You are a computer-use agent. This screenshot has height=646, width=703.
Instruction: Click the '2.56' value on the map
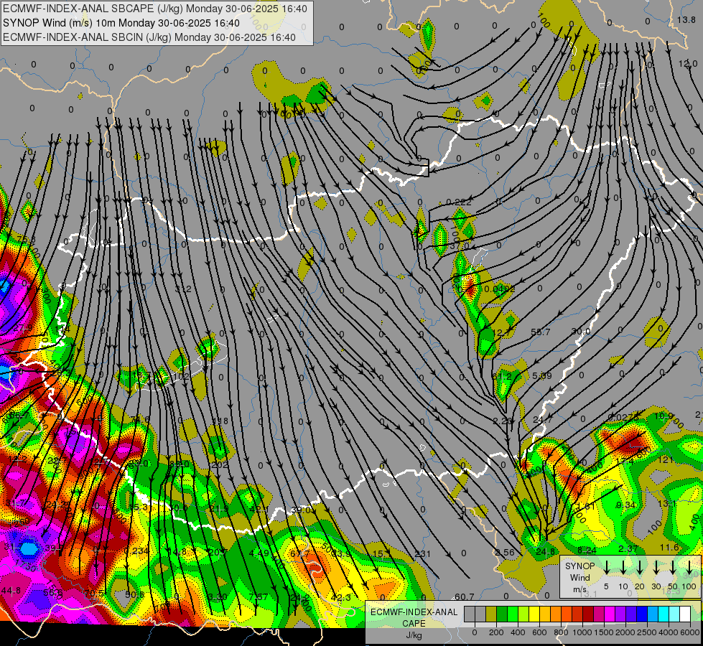[505, 552]
